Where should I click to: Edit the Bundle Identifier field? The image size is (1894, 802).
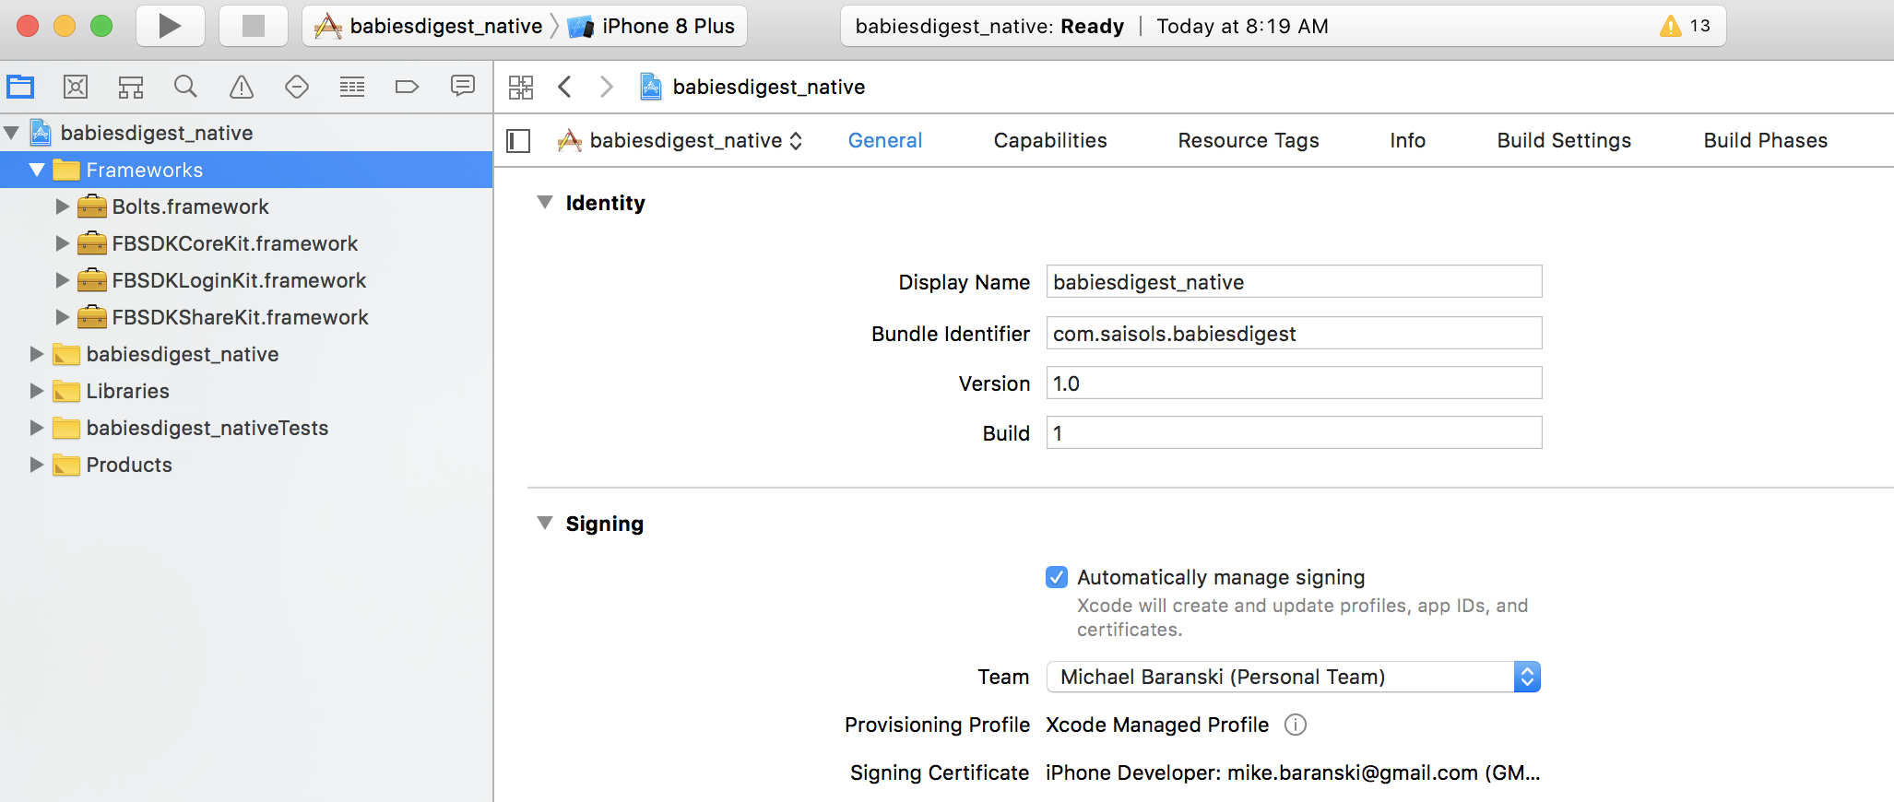(x=1294, y=333)
